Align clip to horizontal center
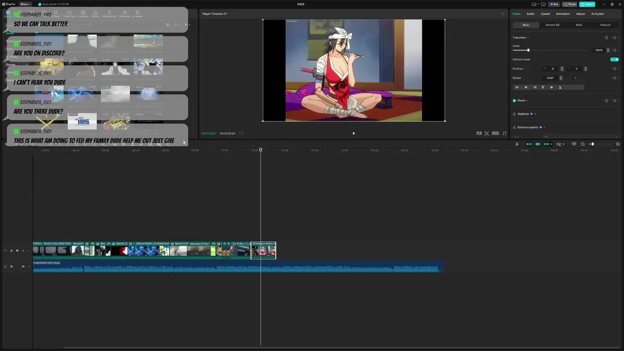The height and width of the screenshot is (351, 624). (x=526, y=87)
